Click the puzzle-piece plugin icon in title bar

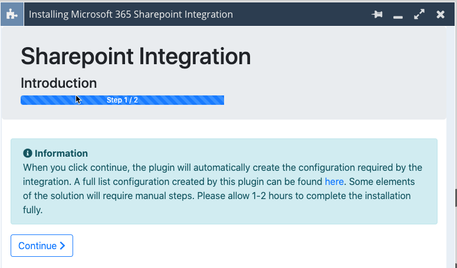12,14
